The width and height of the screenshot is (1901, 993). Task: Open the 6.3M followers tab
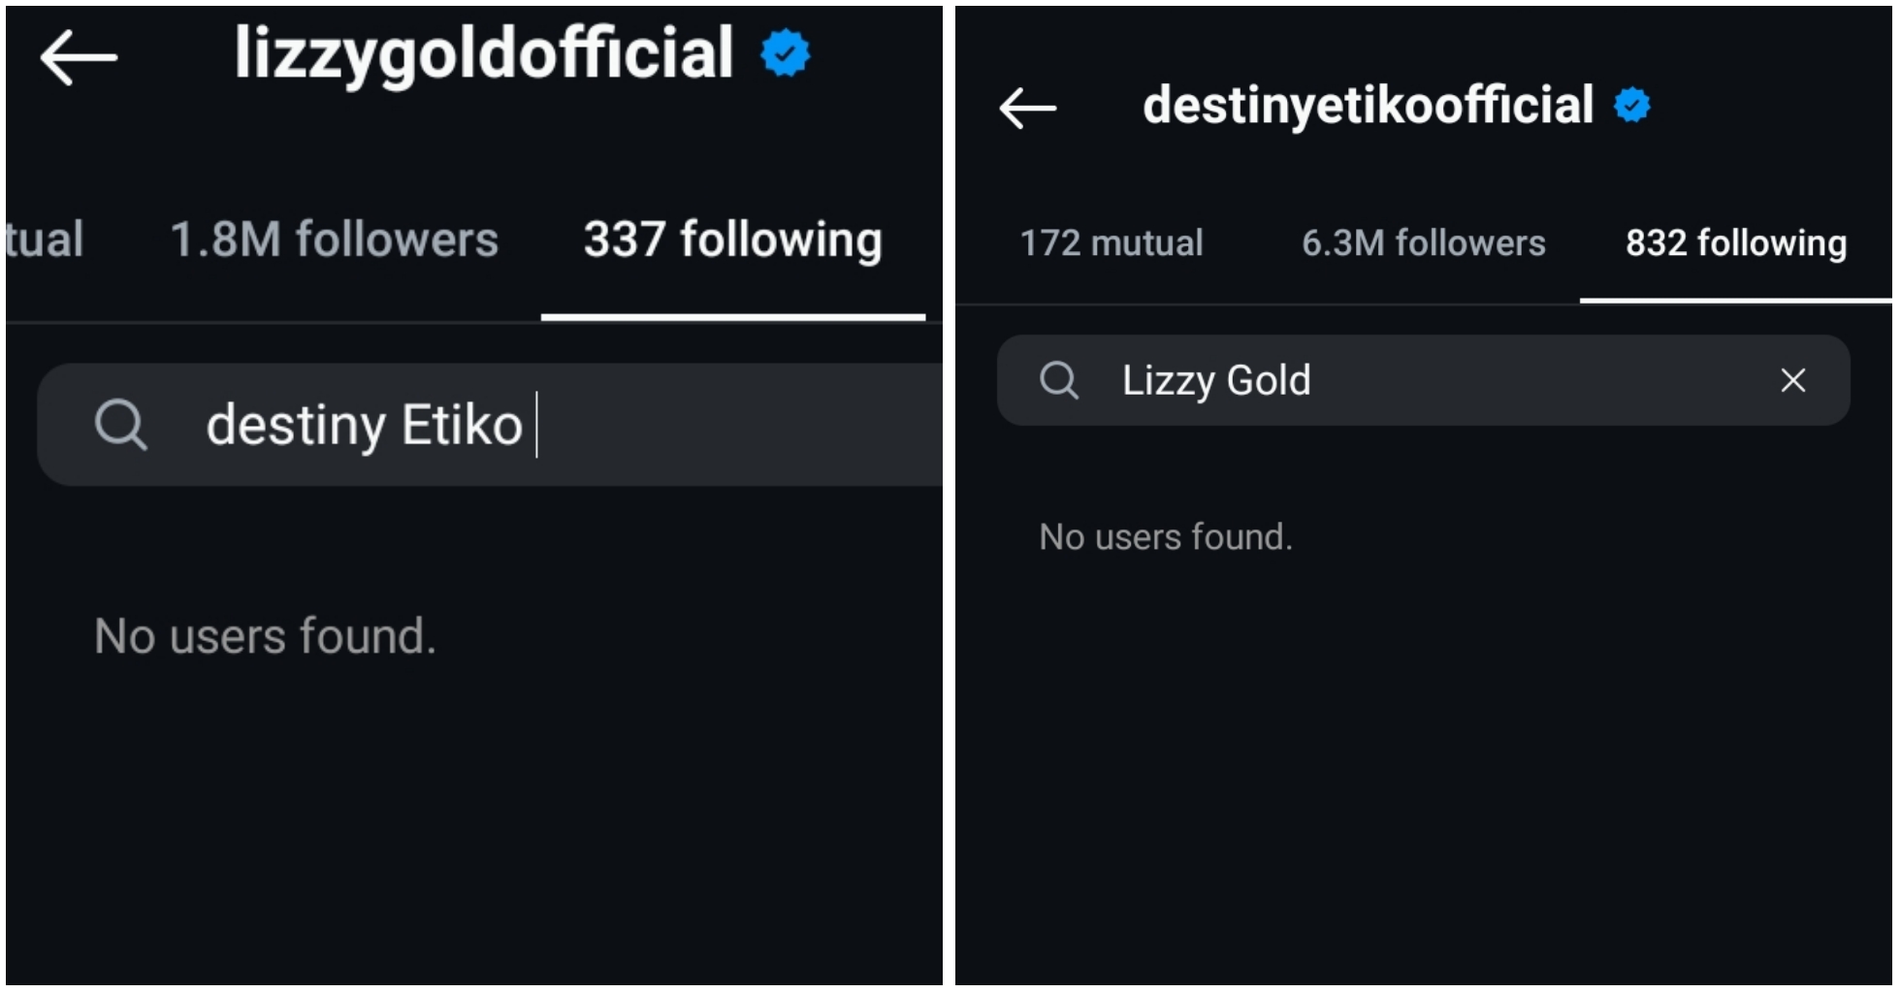pos(1425,243)
